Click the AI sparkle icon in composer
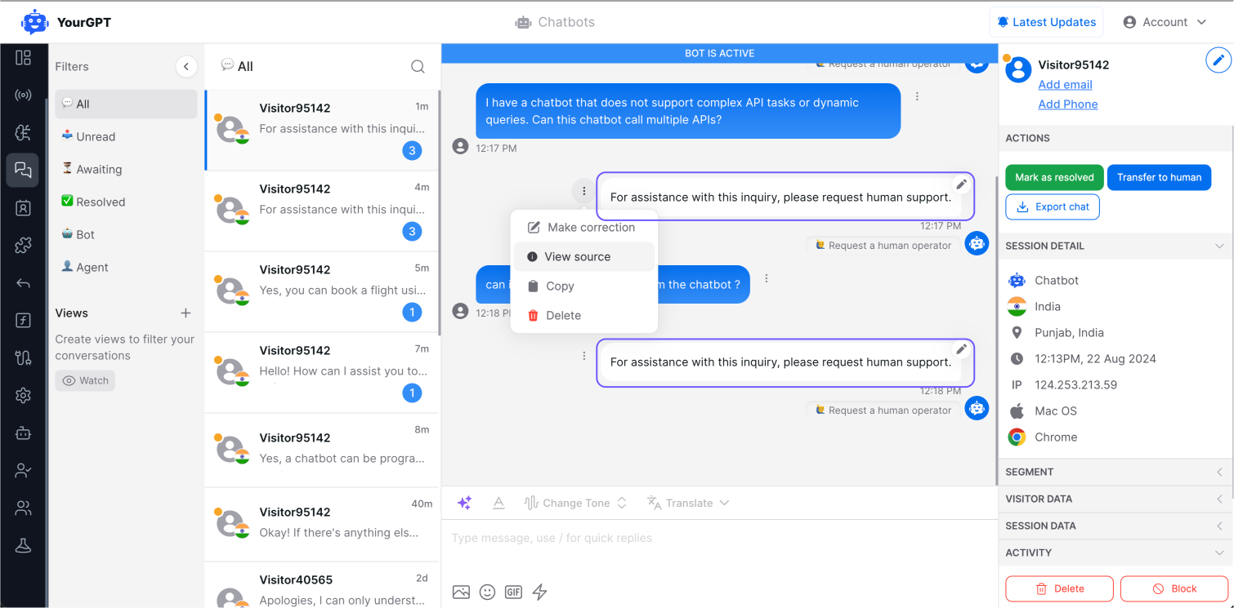1234x608 pixels. (x=464, y=503)
